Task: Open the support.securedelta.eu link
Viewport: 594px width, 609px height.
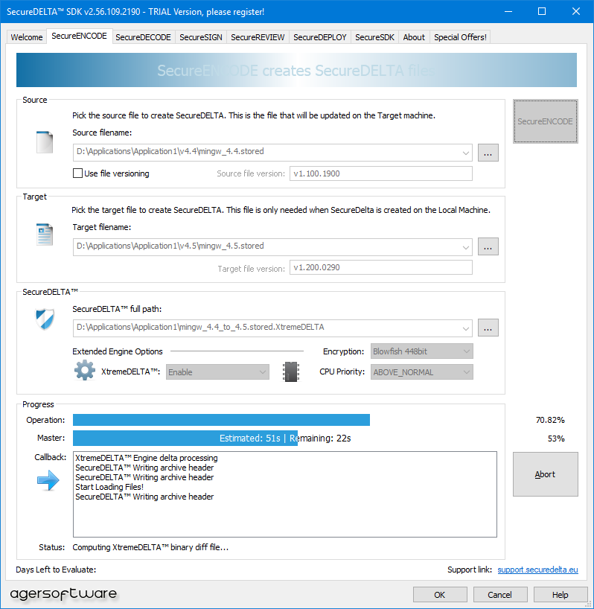Action: click(x=537, y=570)
